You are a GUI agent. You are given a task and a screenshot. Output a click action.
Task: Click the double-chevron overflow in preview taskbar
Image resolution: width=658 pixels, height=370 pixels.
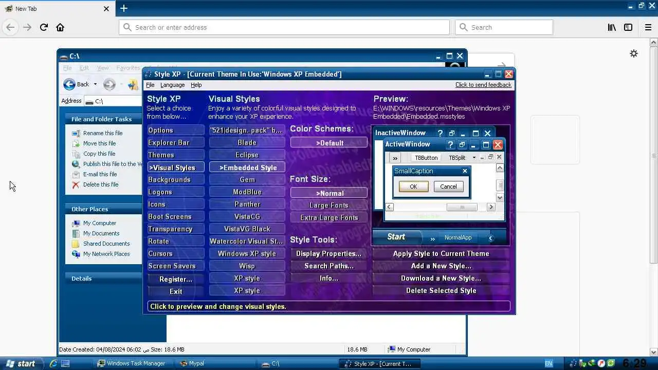432,238
